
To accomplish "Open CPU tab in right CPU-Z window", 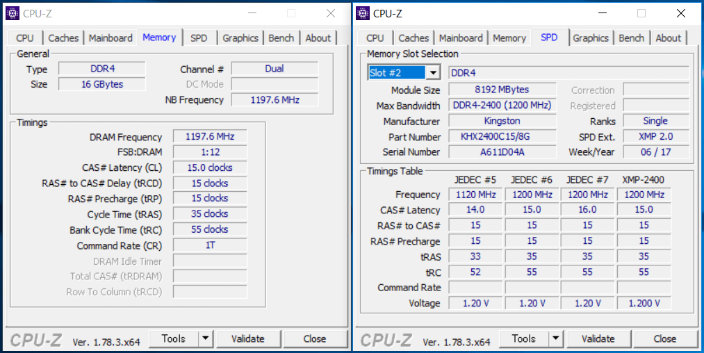I will click(375, 38).
